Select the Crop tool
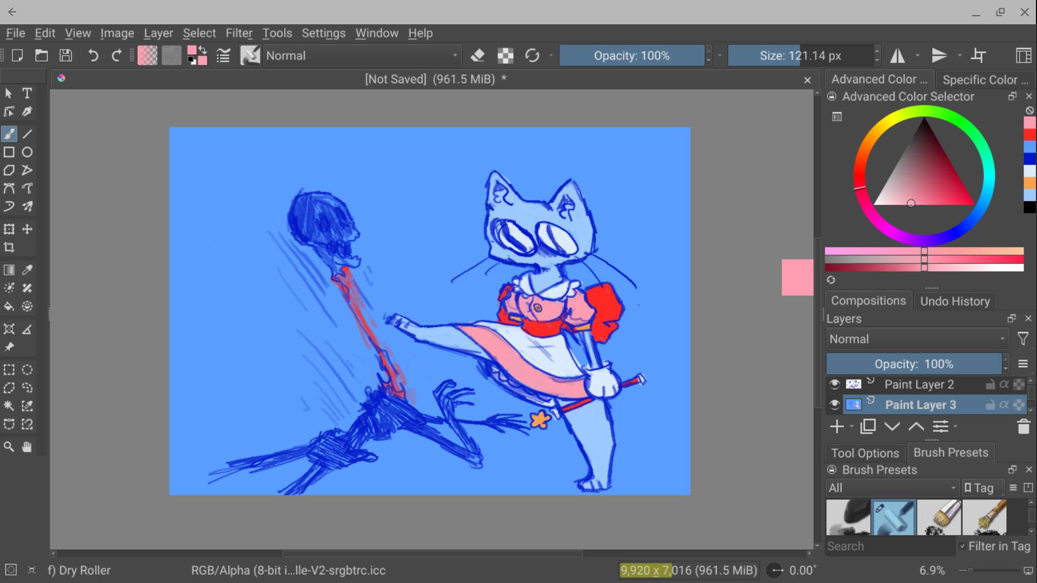The height and width of the screenshot is (583, 1037). [x=9, y=248]
